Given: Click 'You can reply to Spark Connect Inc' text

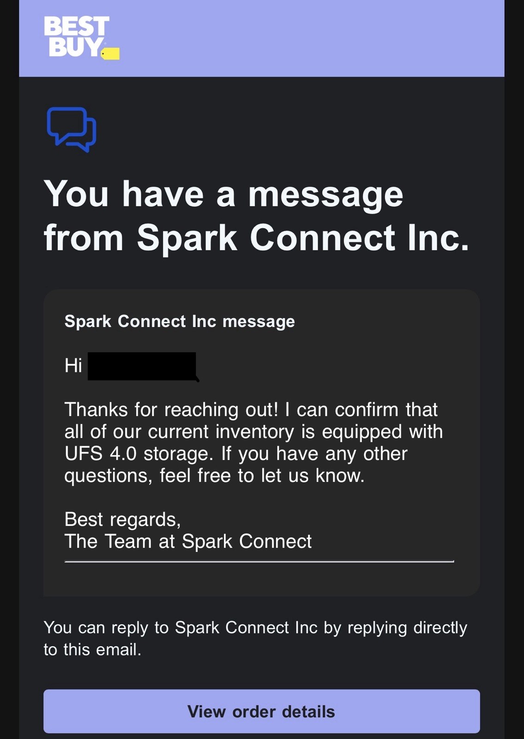Looking at the screenshot, I should click(x=181, y=628).
